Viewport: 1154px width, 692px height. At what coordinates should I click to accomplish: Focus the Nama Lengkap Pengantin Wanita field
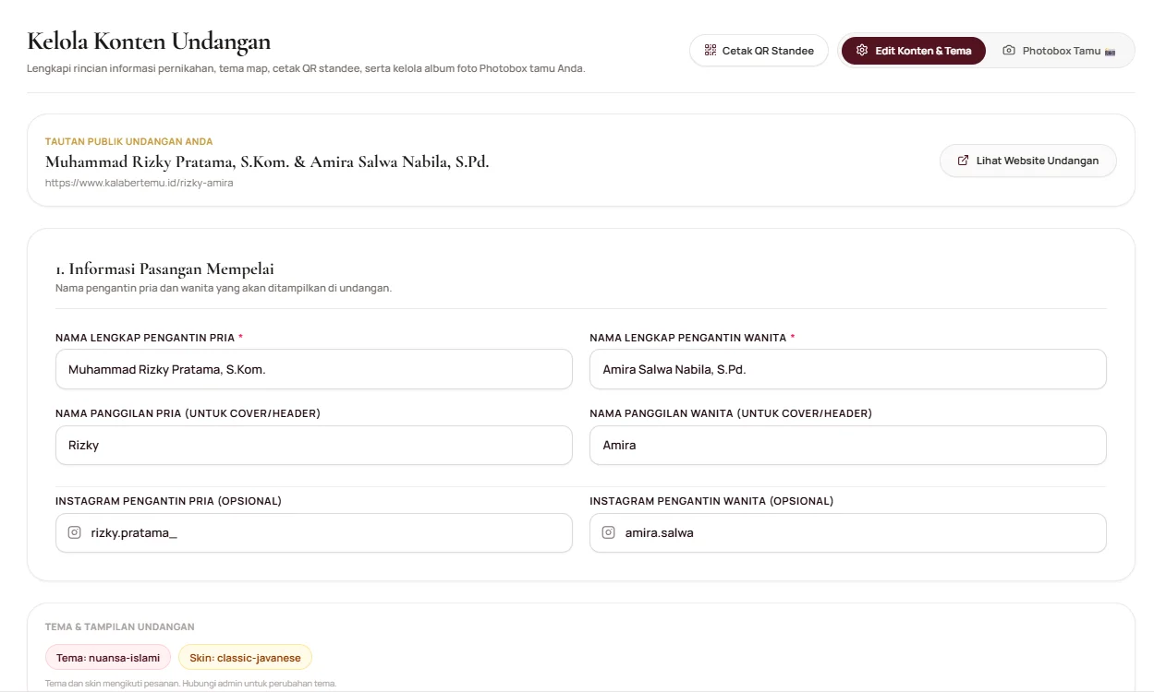(848, 369)
